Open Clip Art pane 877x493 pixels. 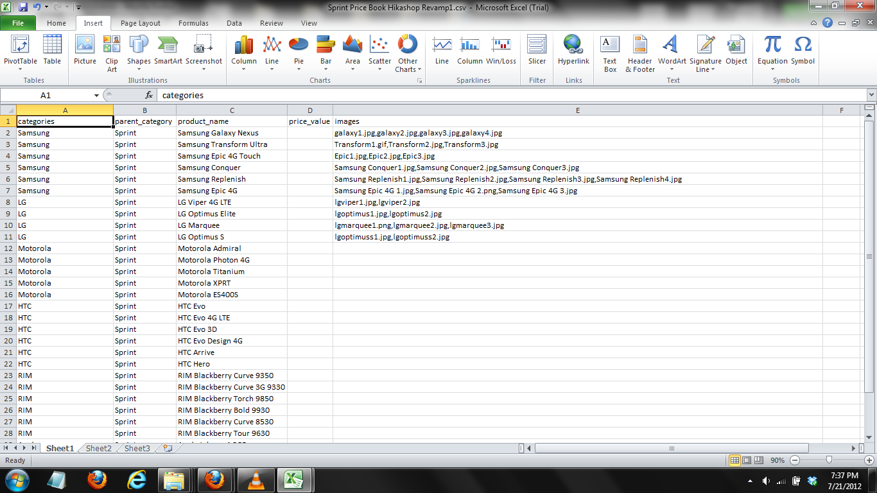(112, 53)
